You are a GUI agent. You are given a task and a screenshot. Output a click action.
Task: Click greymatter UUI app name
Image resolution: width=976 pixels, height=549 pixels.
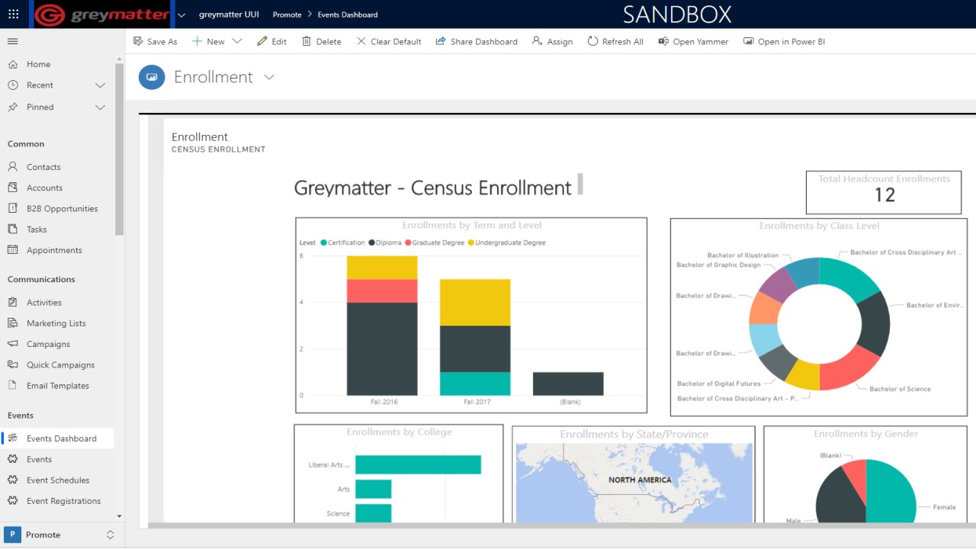[229, 14]
